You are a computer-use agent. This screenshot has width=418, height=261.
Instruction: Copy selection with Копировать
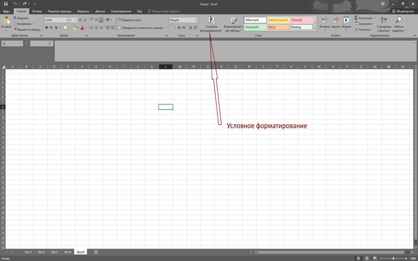[22, 23]
